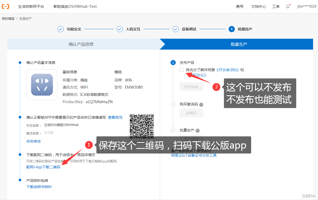
Task: Click the product QR code image
Action: tap(142, 126)
